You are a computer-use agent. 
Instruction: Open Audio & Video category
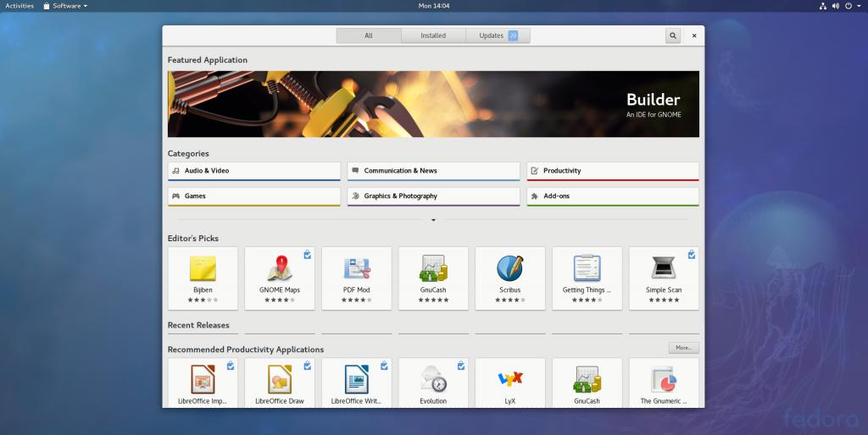coord(254,171)
